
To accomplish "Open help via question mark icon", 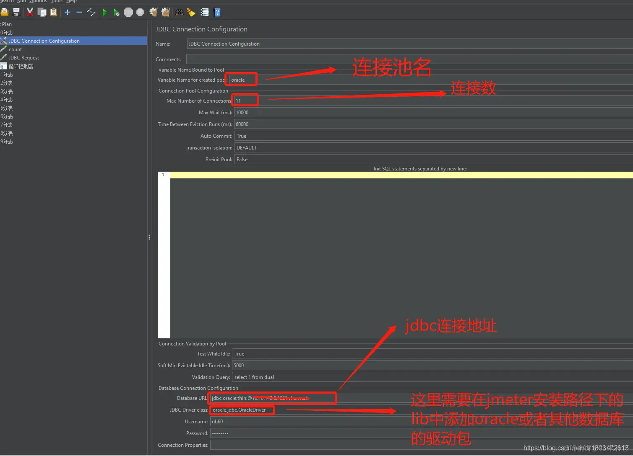I will [x=217, y=12].
